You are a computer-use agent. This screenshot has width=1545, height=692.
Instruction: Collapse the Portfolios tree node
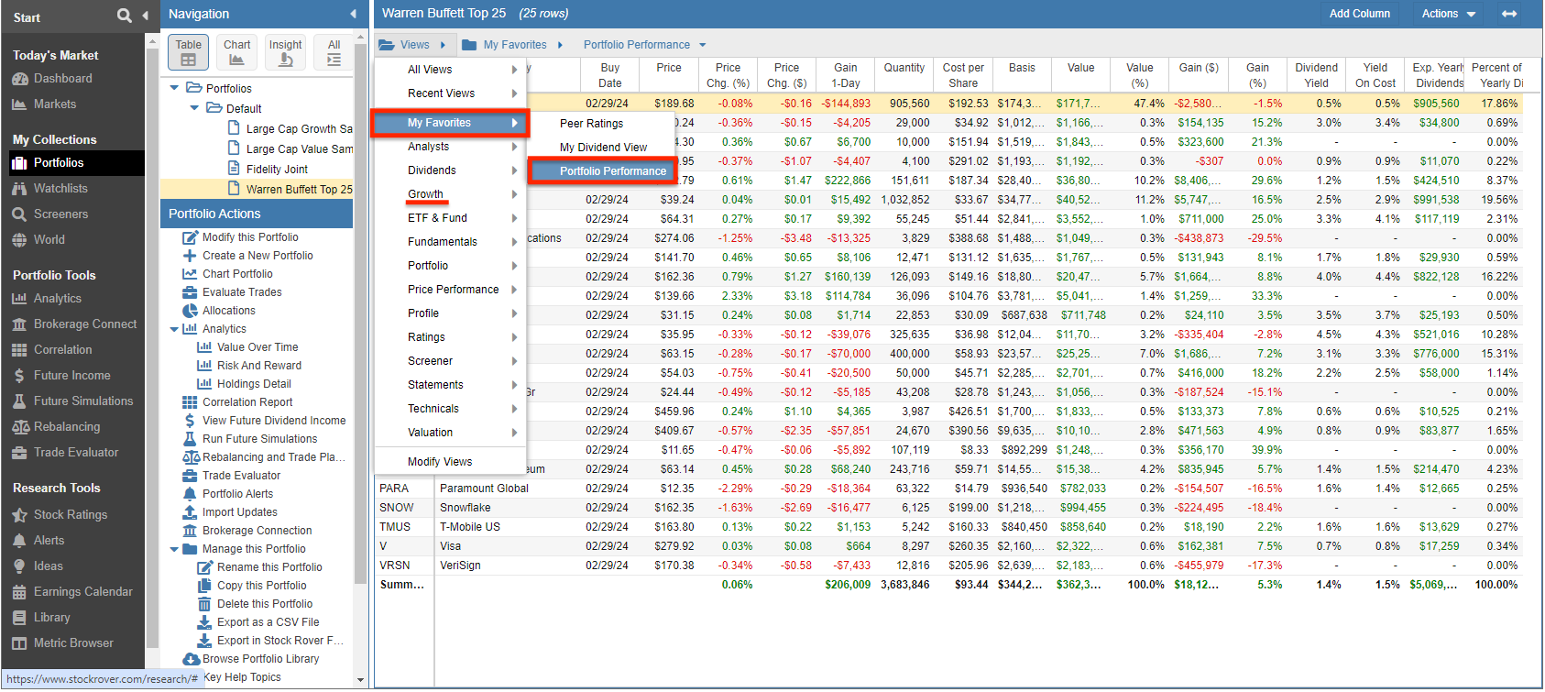[x=175, y=89]
